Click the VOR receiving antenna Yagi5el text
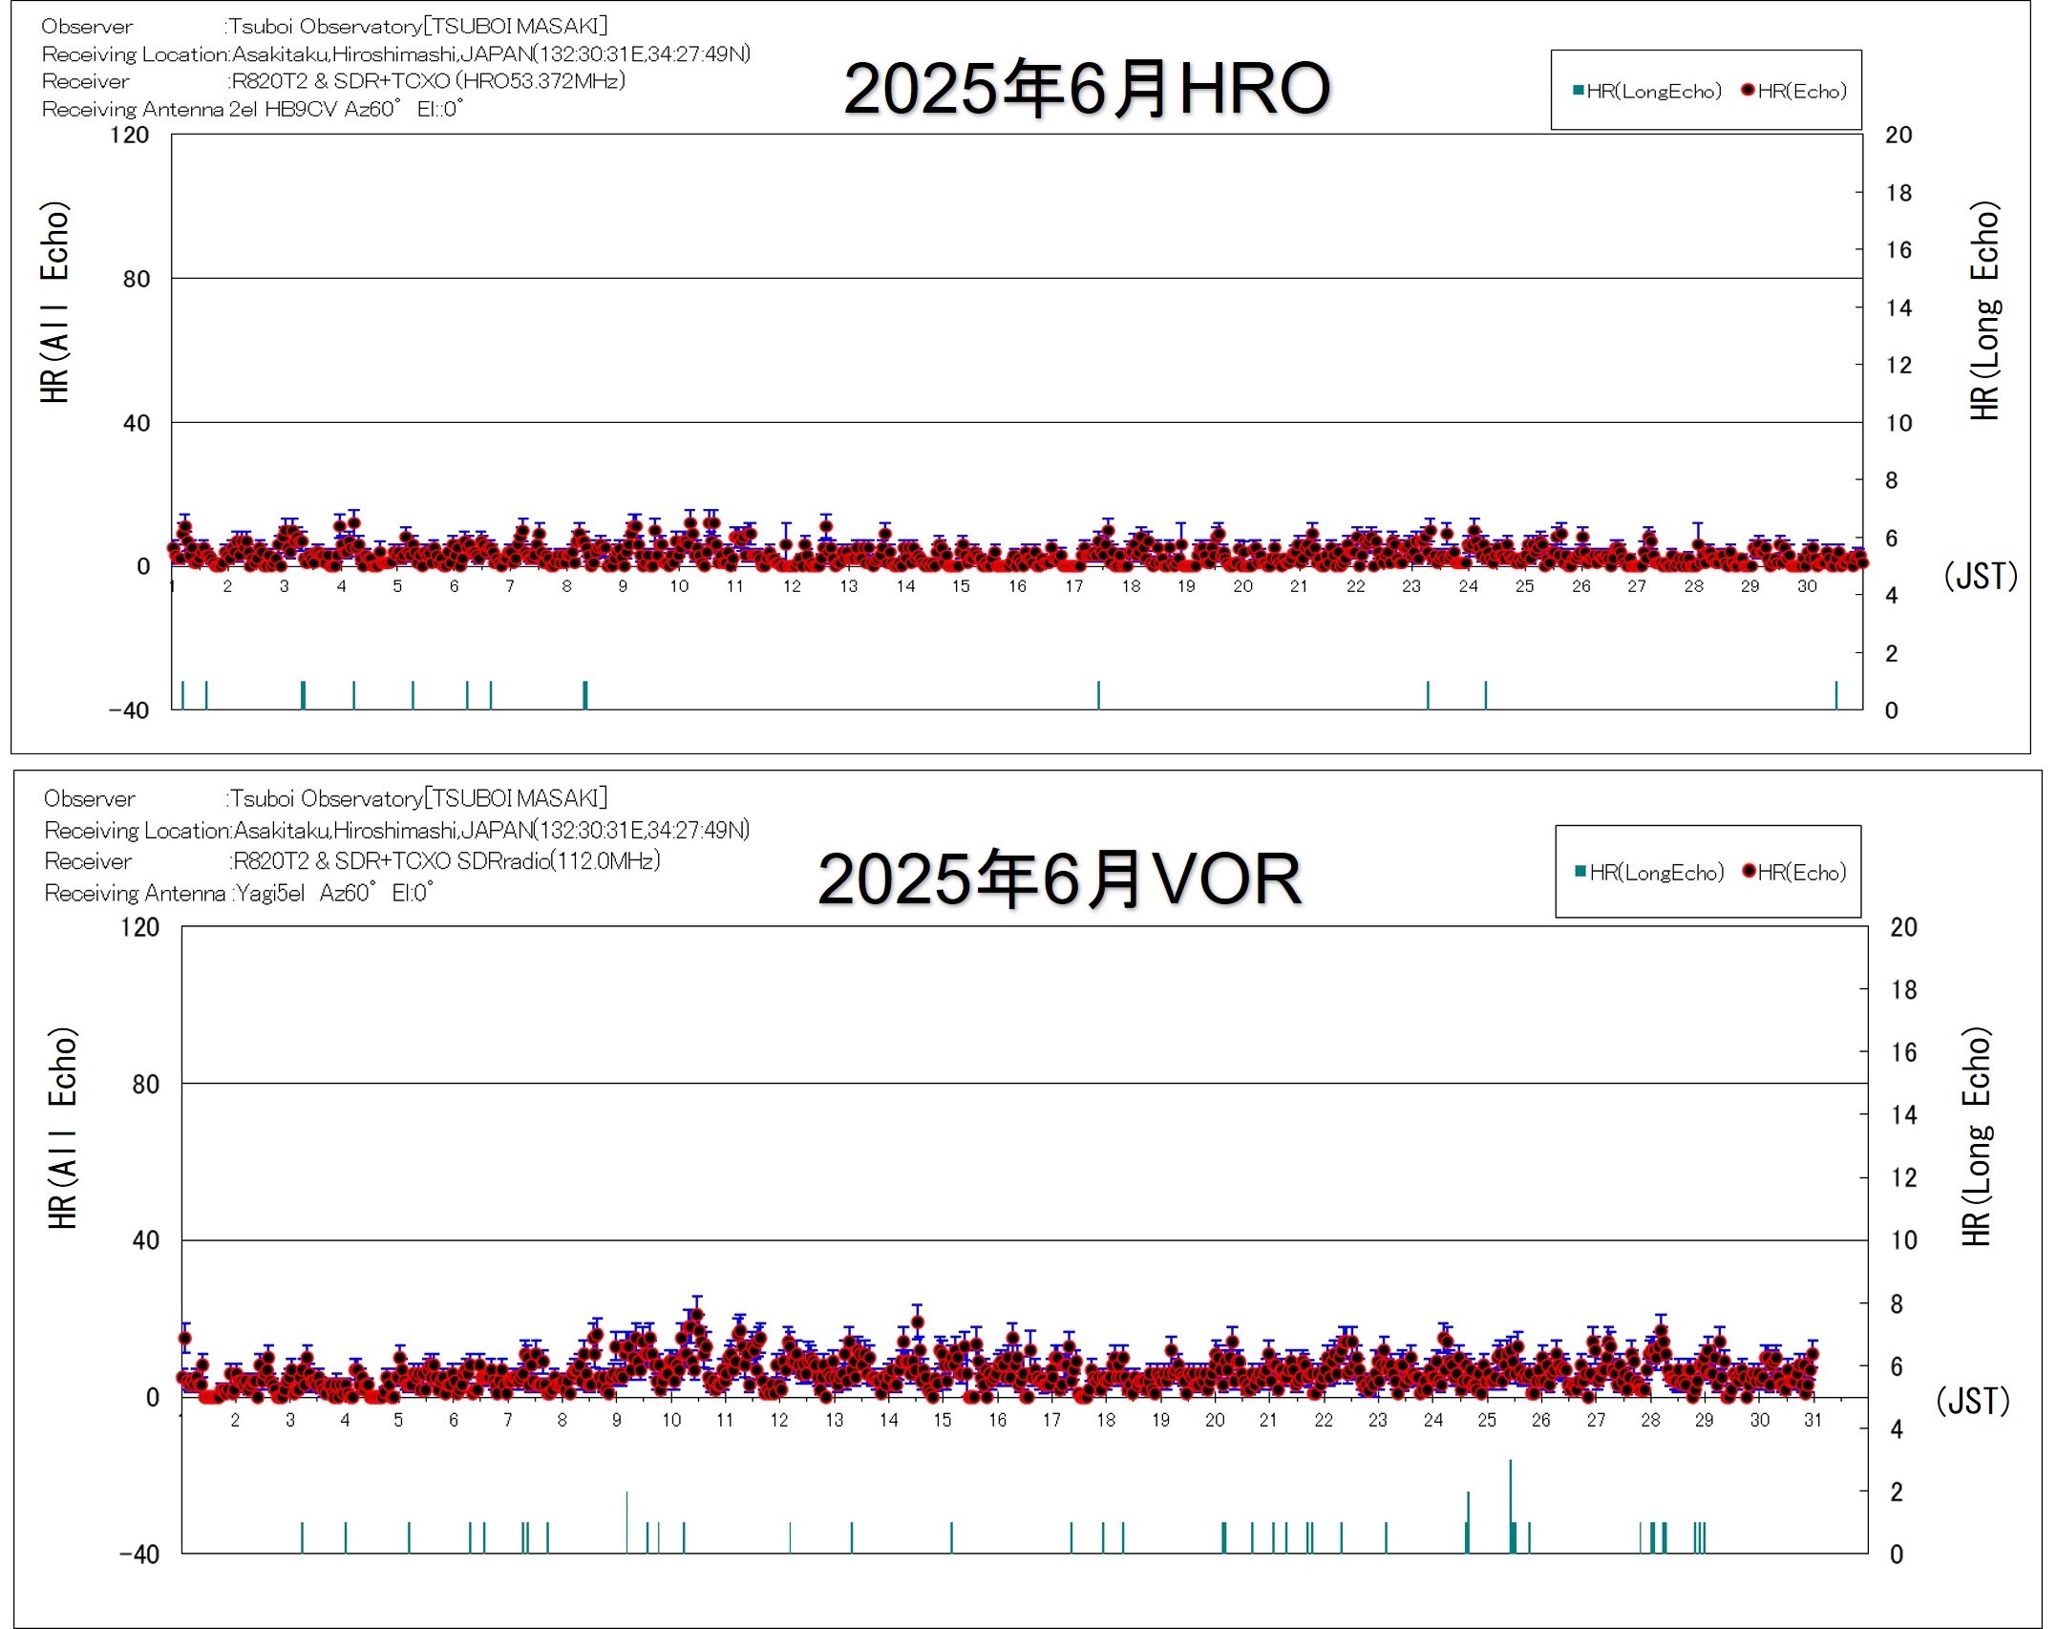 click(x=270, y=893)
